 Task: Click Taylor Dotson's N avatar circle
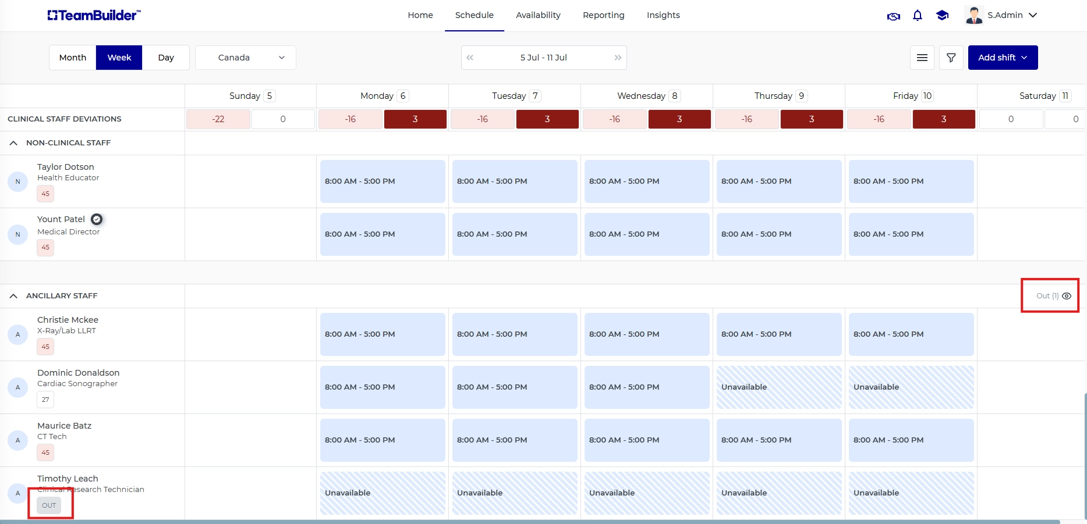pyautogui.click(x=17, y=181)
